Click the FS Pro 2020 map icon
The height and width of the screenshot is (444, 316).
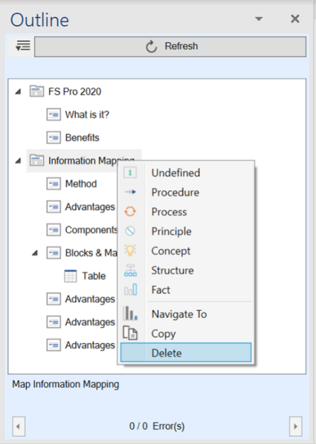(37, 92)
